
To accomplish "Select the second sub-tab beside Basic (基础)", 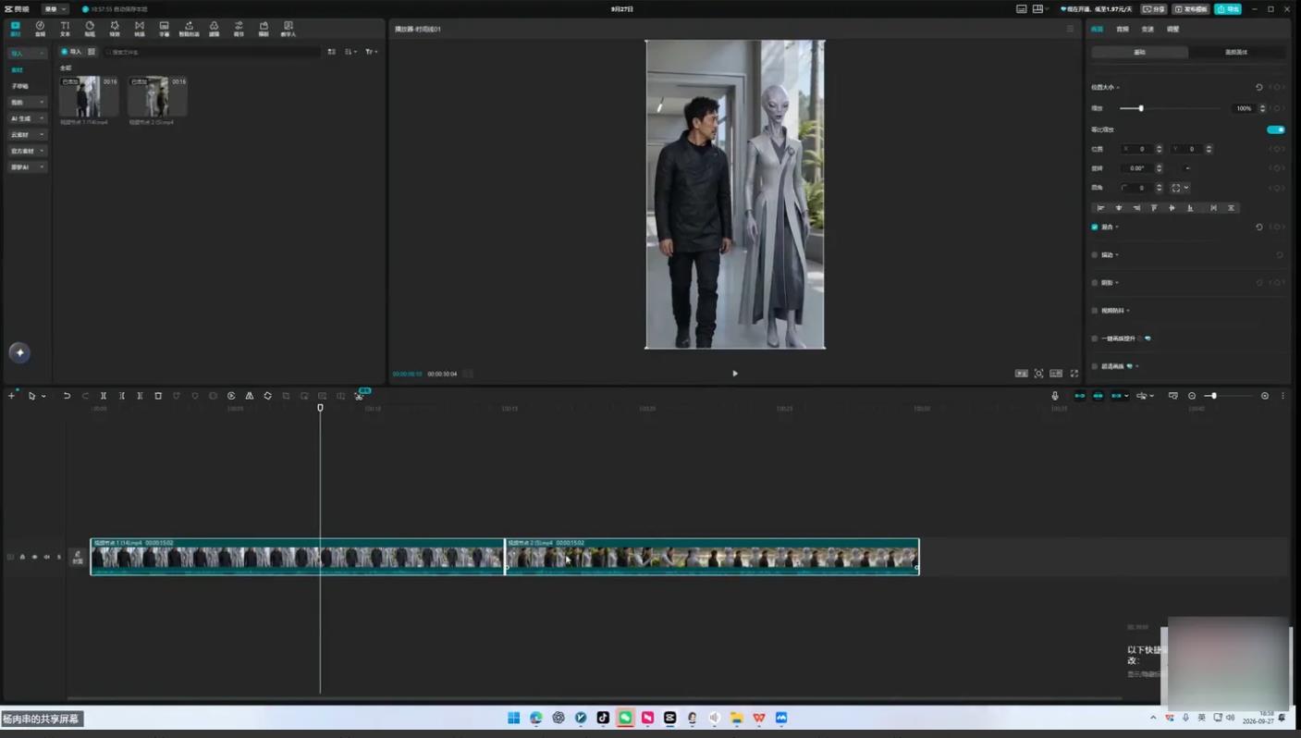I will pos(1236,52).
